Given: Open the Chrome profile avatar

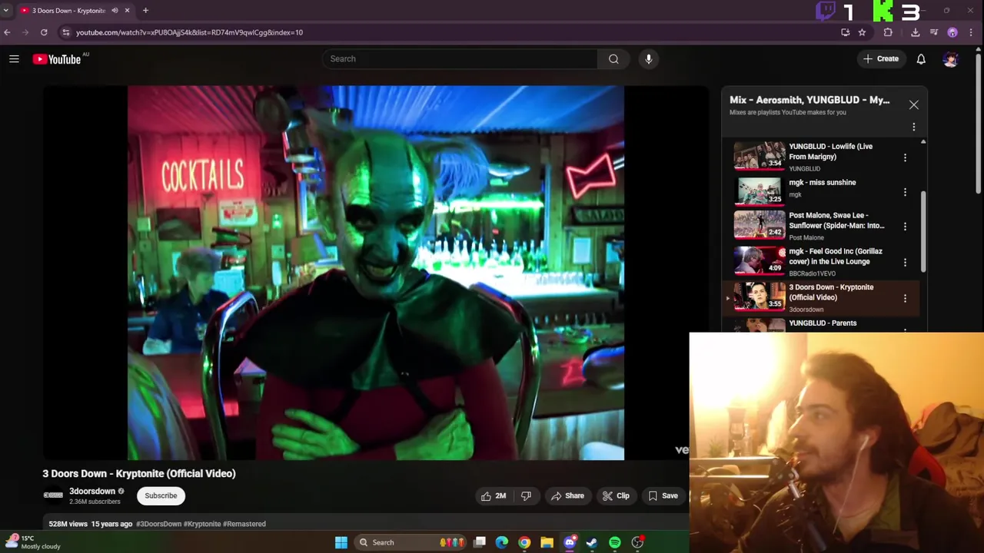Looking at the screenshot, I should [952, 32].
